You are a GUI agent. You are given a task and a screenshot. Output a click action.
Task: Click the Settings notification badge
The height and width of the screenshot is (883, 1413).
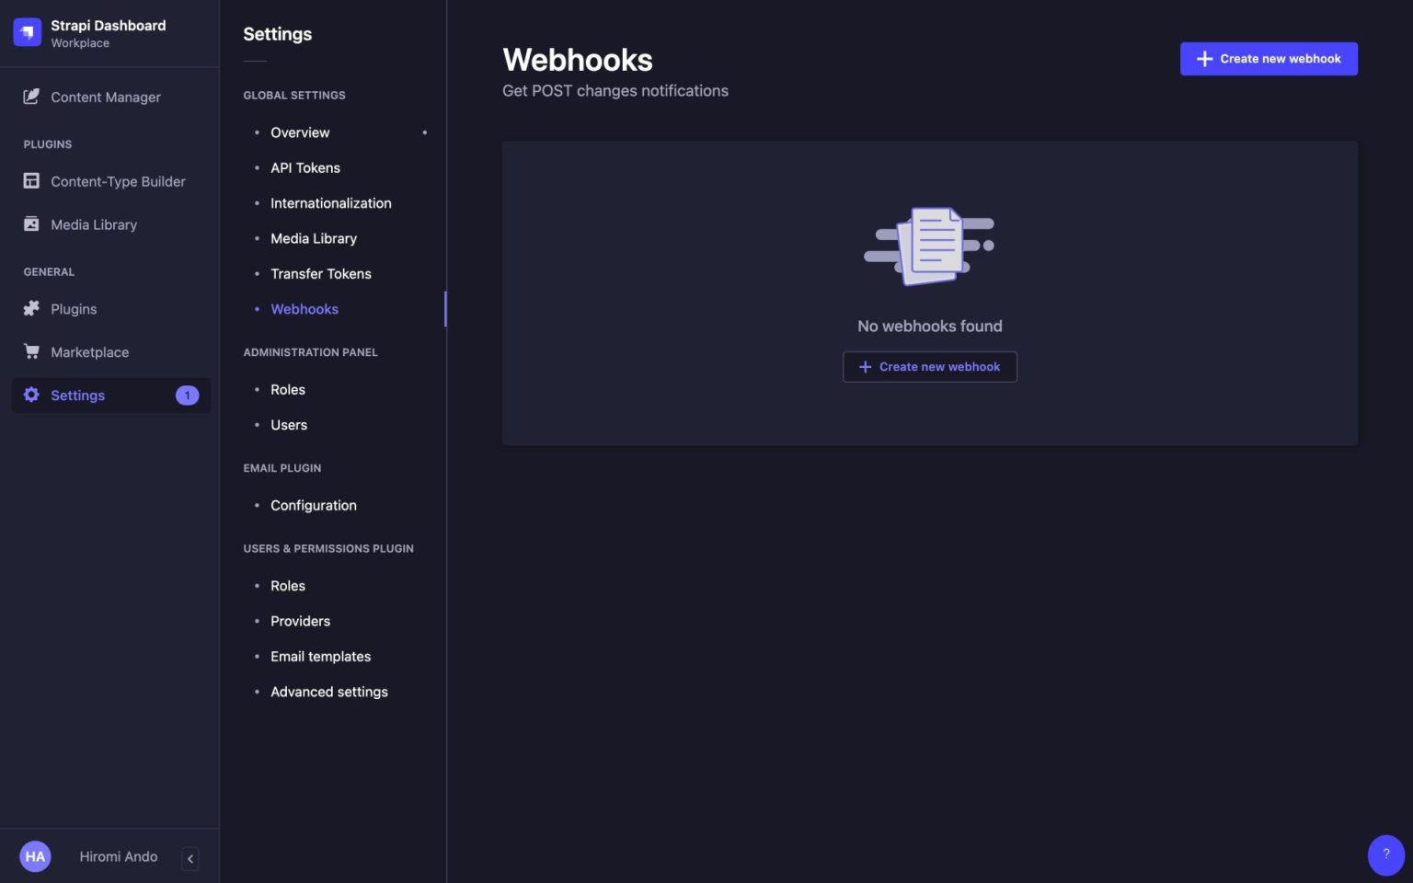click(187, 396)
